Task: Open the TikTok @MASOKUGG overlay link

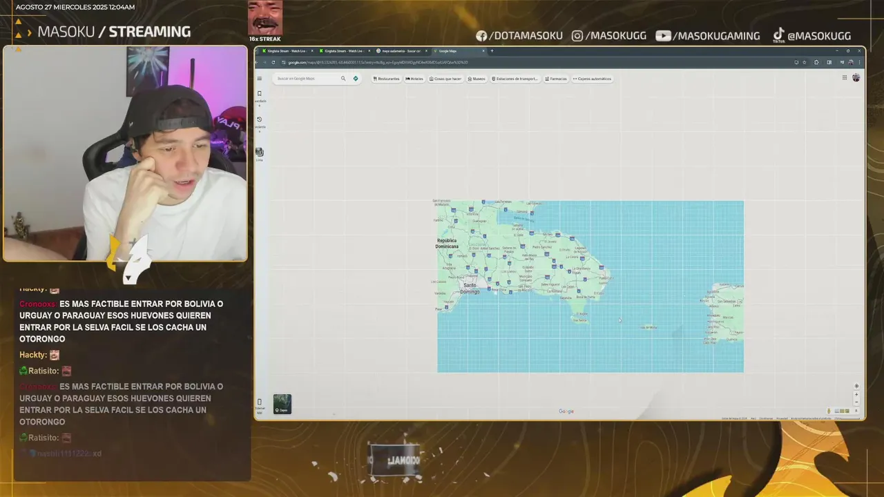Action: tap(811, 36)
